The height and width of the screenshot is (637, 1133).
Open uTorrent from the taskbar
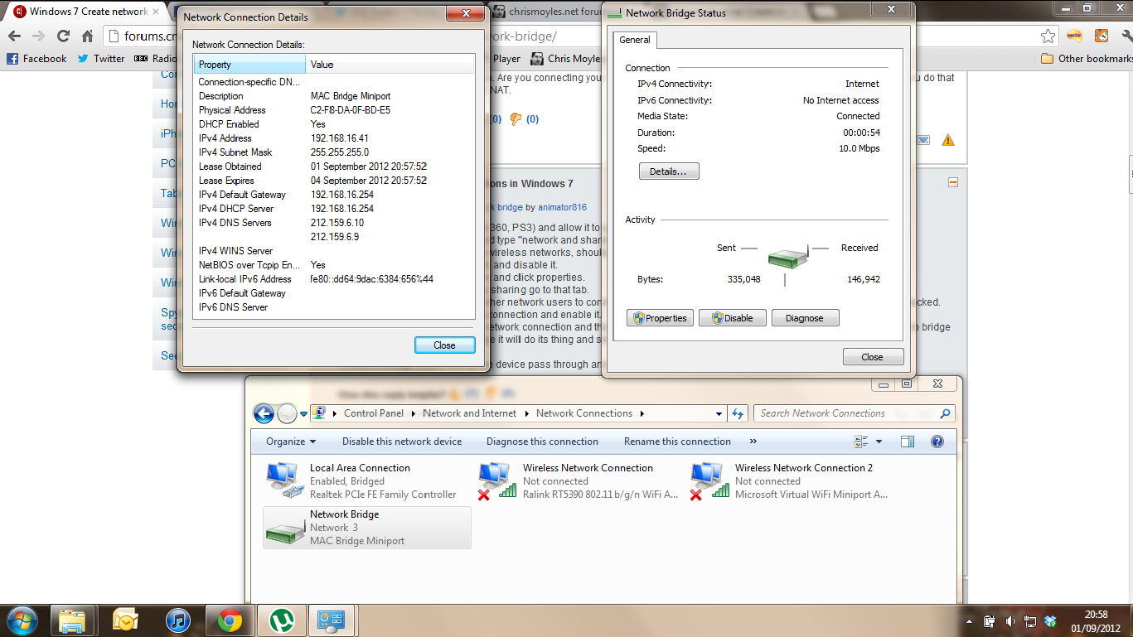coord(283,620)
